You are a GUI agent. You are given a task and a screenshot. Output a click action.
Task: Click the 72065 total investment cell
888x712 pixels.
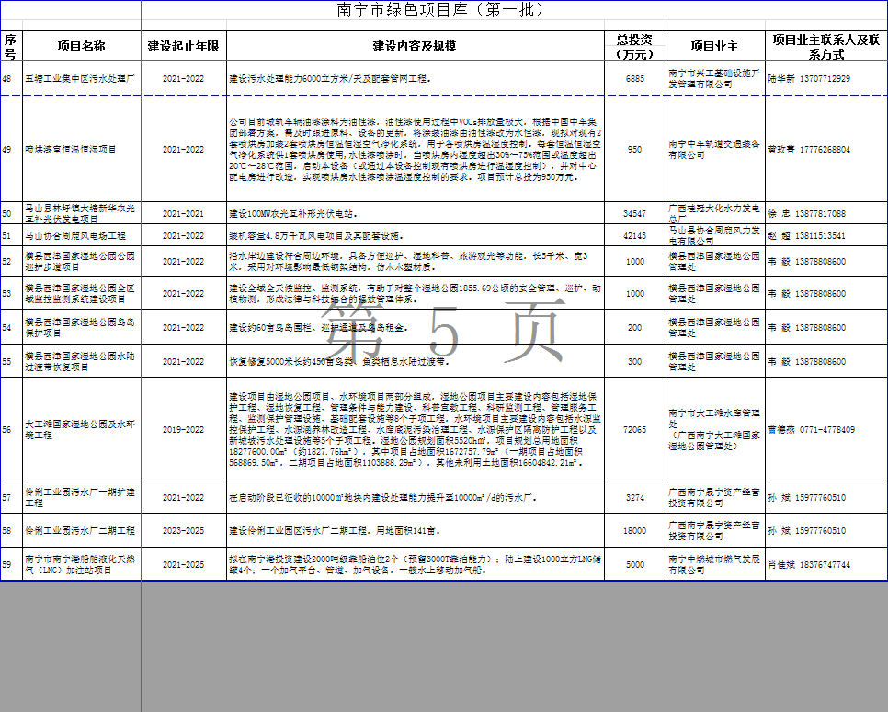pos(634,430)
